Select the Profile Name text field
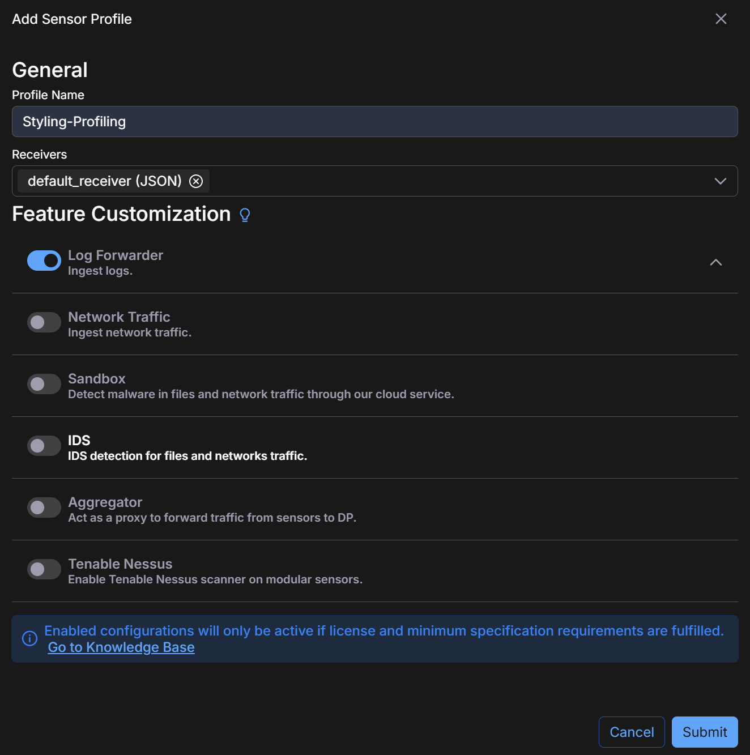Image resolution: width=750 pixels, height=755 pixels. 374,121
